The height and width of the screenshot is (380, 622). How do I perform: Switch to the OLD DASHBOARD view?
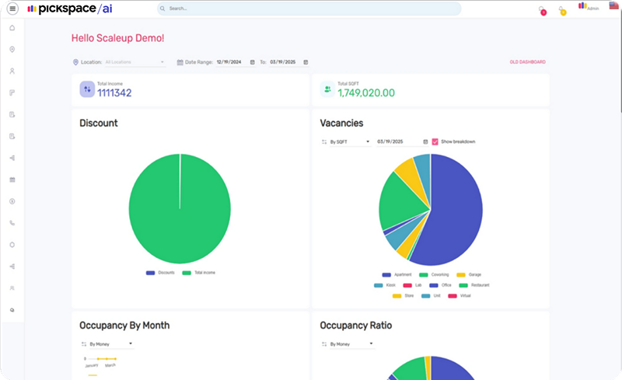point(528,62)
